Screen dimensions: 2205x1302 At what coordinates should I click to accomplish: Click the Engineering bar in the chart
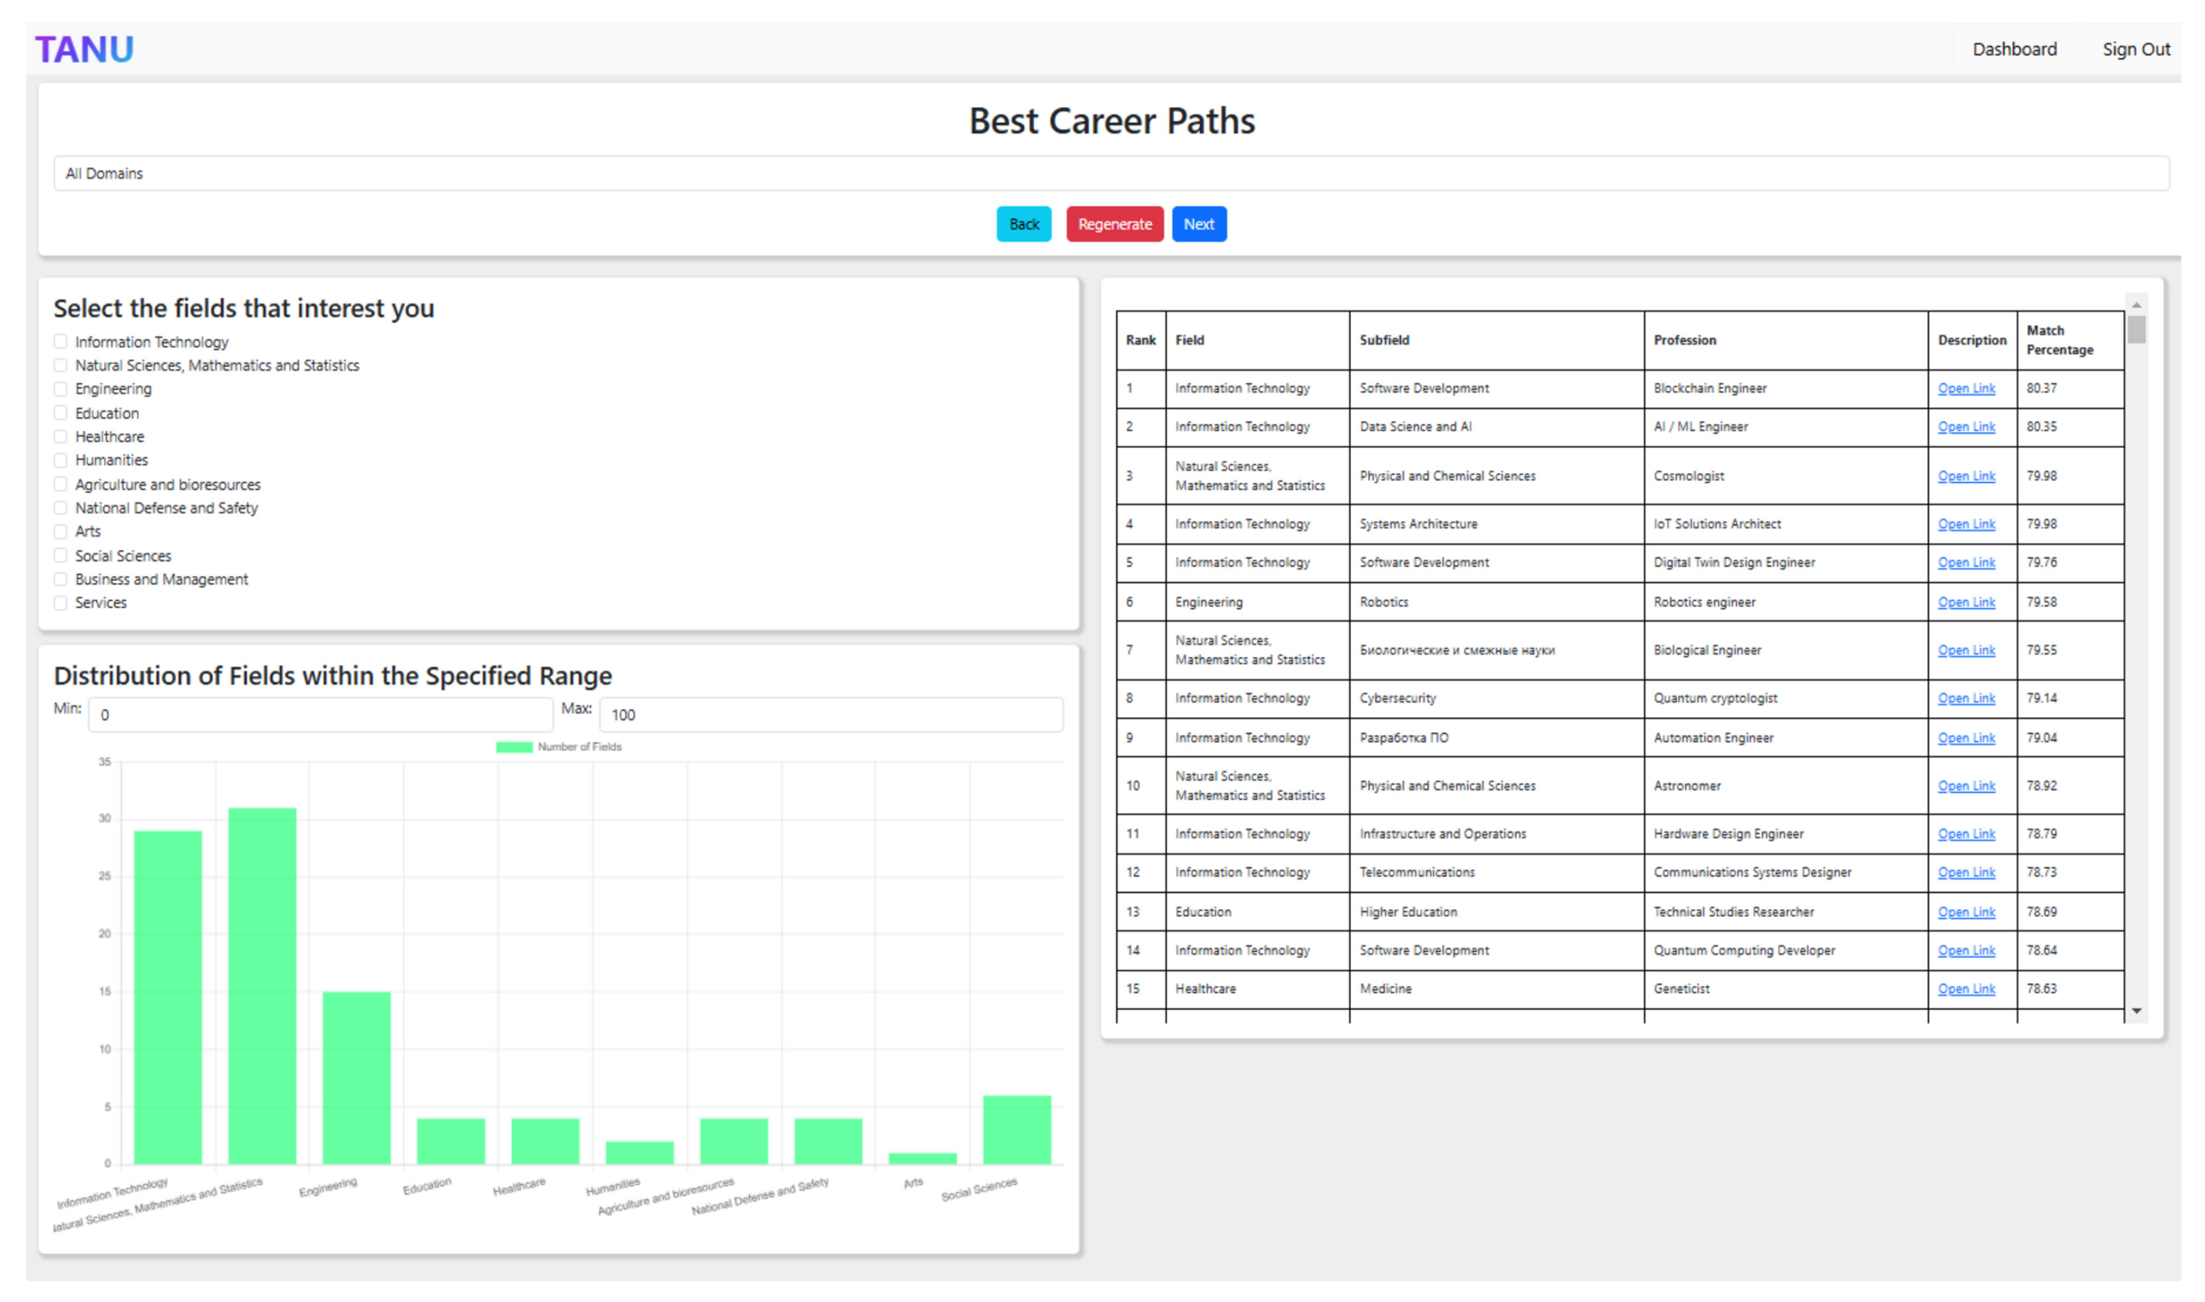356,1078
